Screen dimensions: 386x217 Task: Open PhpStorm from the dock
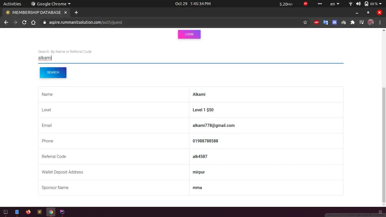point(62,212)
